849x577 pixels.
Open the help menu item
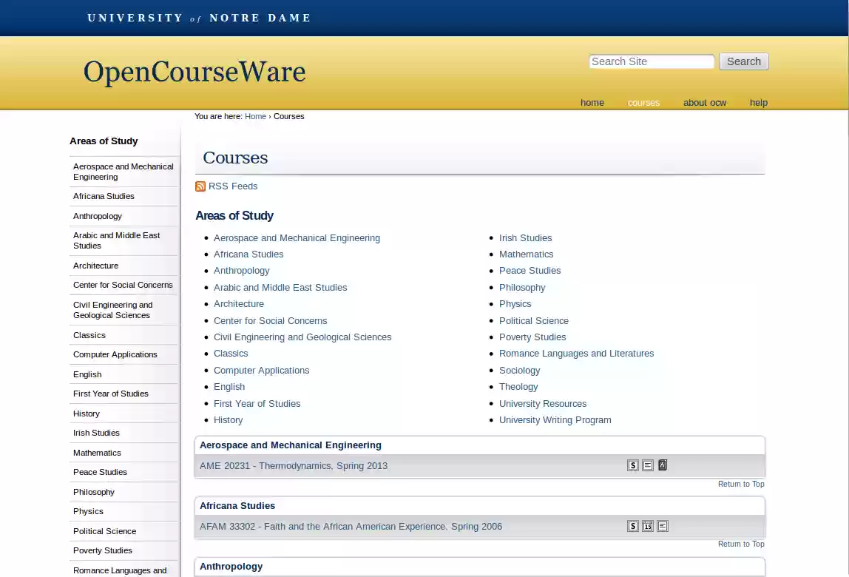pyautogui.click(x=759, y=103)
